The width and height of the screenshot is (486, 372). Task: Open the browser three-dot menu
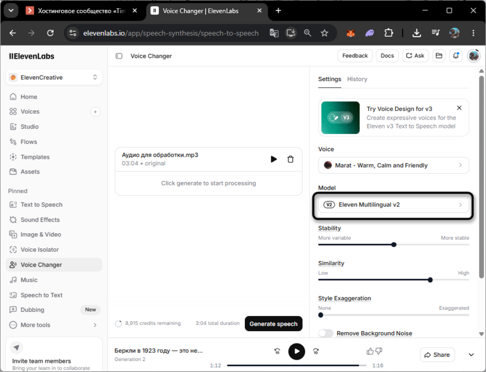tap(473, 33)
